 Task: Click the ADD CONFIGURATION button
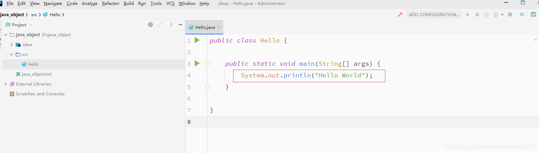coord(434,14)
